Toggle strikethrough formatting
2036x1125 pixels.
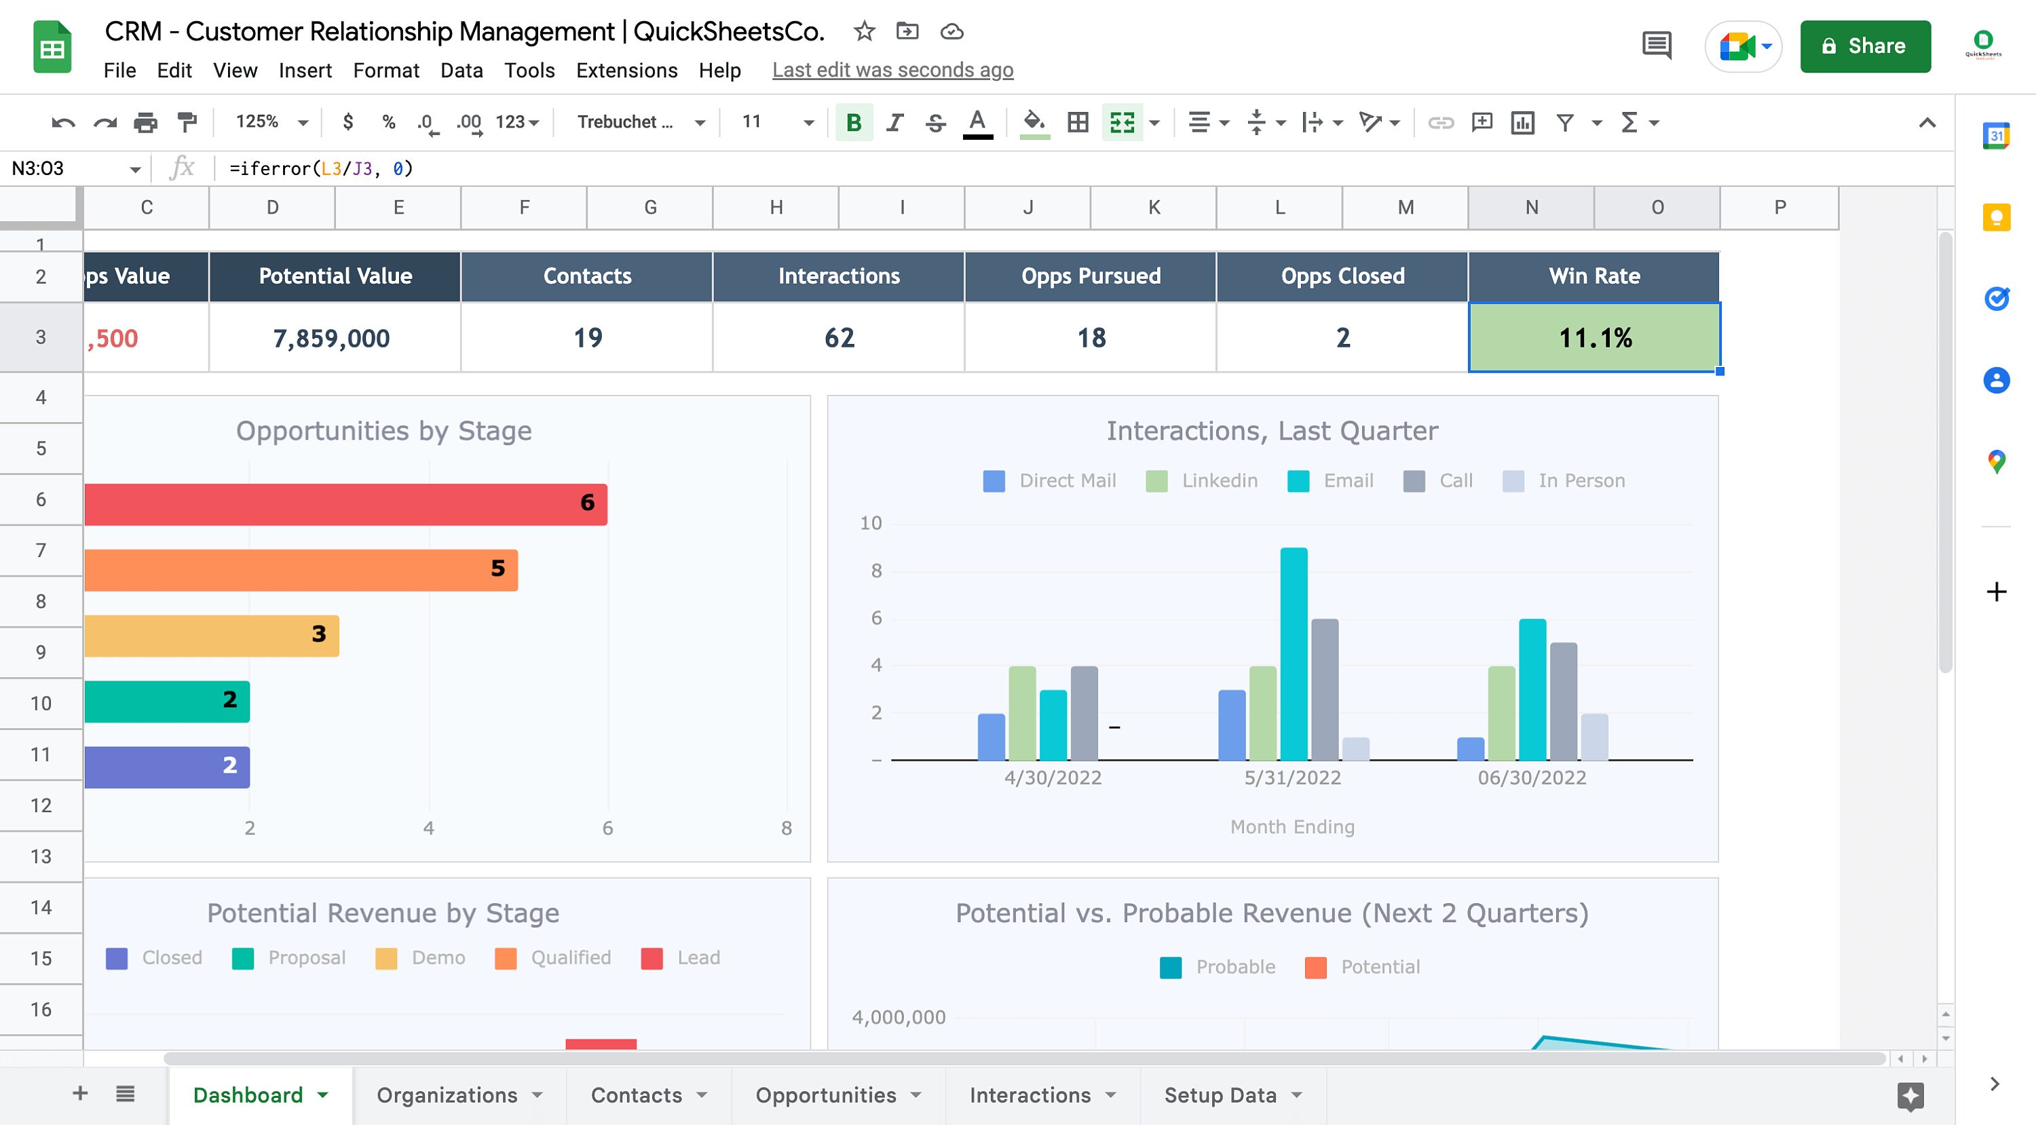tap(935, 122)
